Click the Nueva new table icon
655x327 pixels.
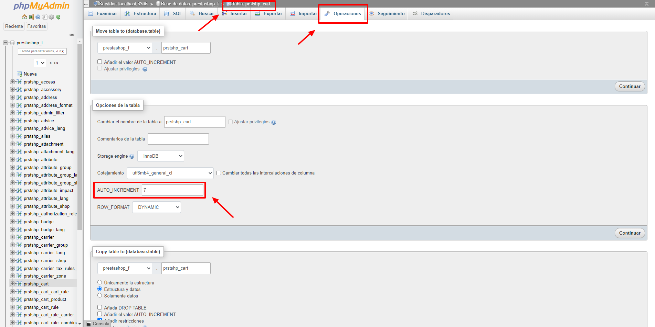[19, 74]
